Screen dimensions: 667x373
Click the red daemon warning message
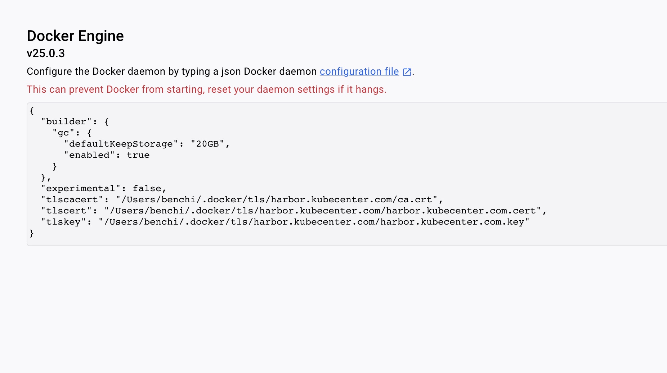point(206,89)
